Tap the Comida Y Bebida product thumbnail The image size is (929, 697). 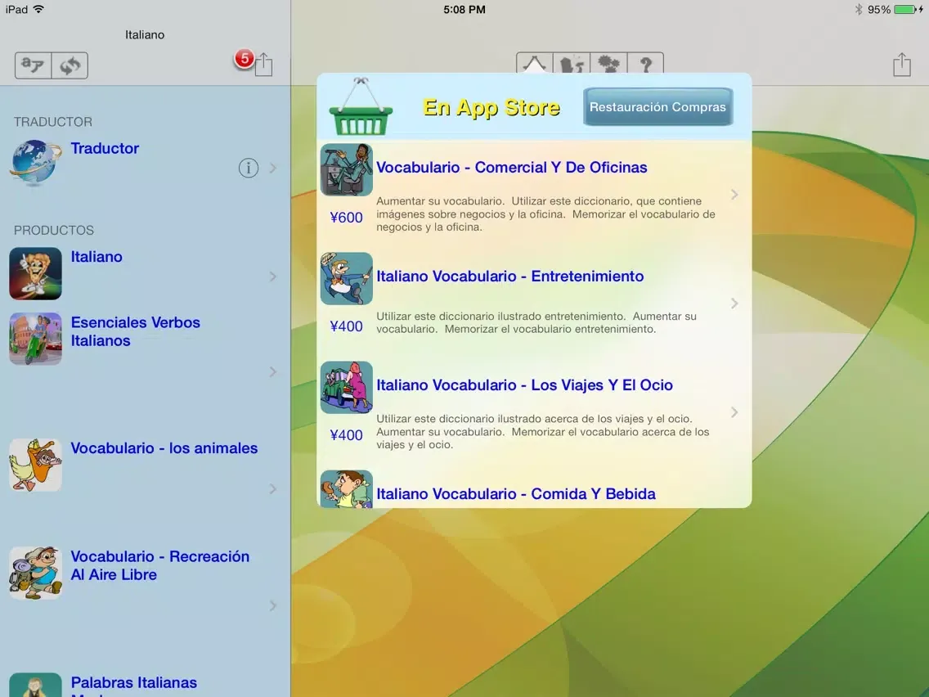click(x=346, y=489)
